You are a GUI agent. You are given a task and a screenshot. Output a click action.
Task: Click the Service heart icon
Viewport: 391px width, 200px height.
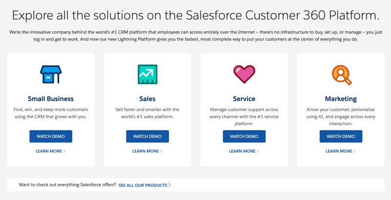[x=244, y=74]
